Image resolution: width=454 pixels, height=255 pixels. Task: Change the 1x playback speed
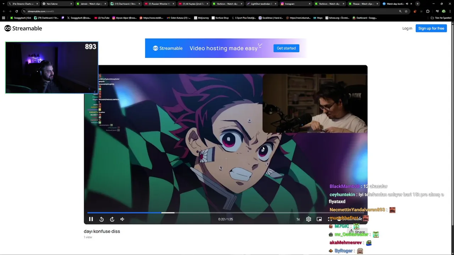[298, 219]
